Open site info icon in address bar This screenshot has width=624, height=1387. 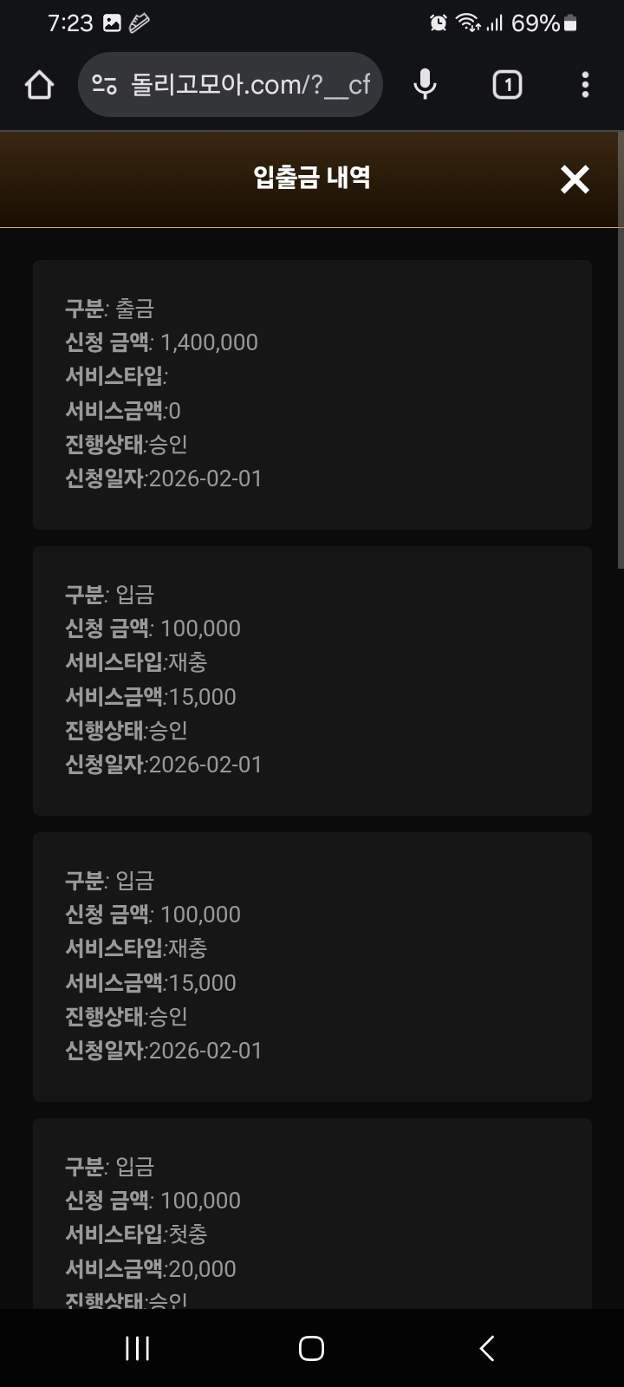(104, 85)
